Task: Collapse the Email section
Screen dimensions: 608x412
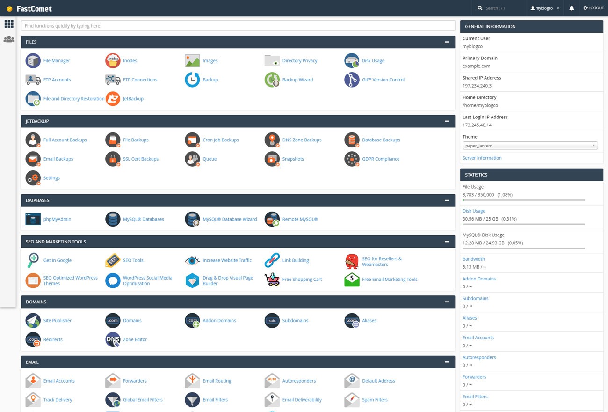Action: [x=447, y=362]
